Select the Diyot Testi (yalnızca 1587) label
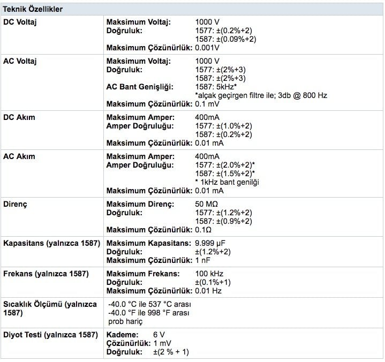 pos(51,335)
